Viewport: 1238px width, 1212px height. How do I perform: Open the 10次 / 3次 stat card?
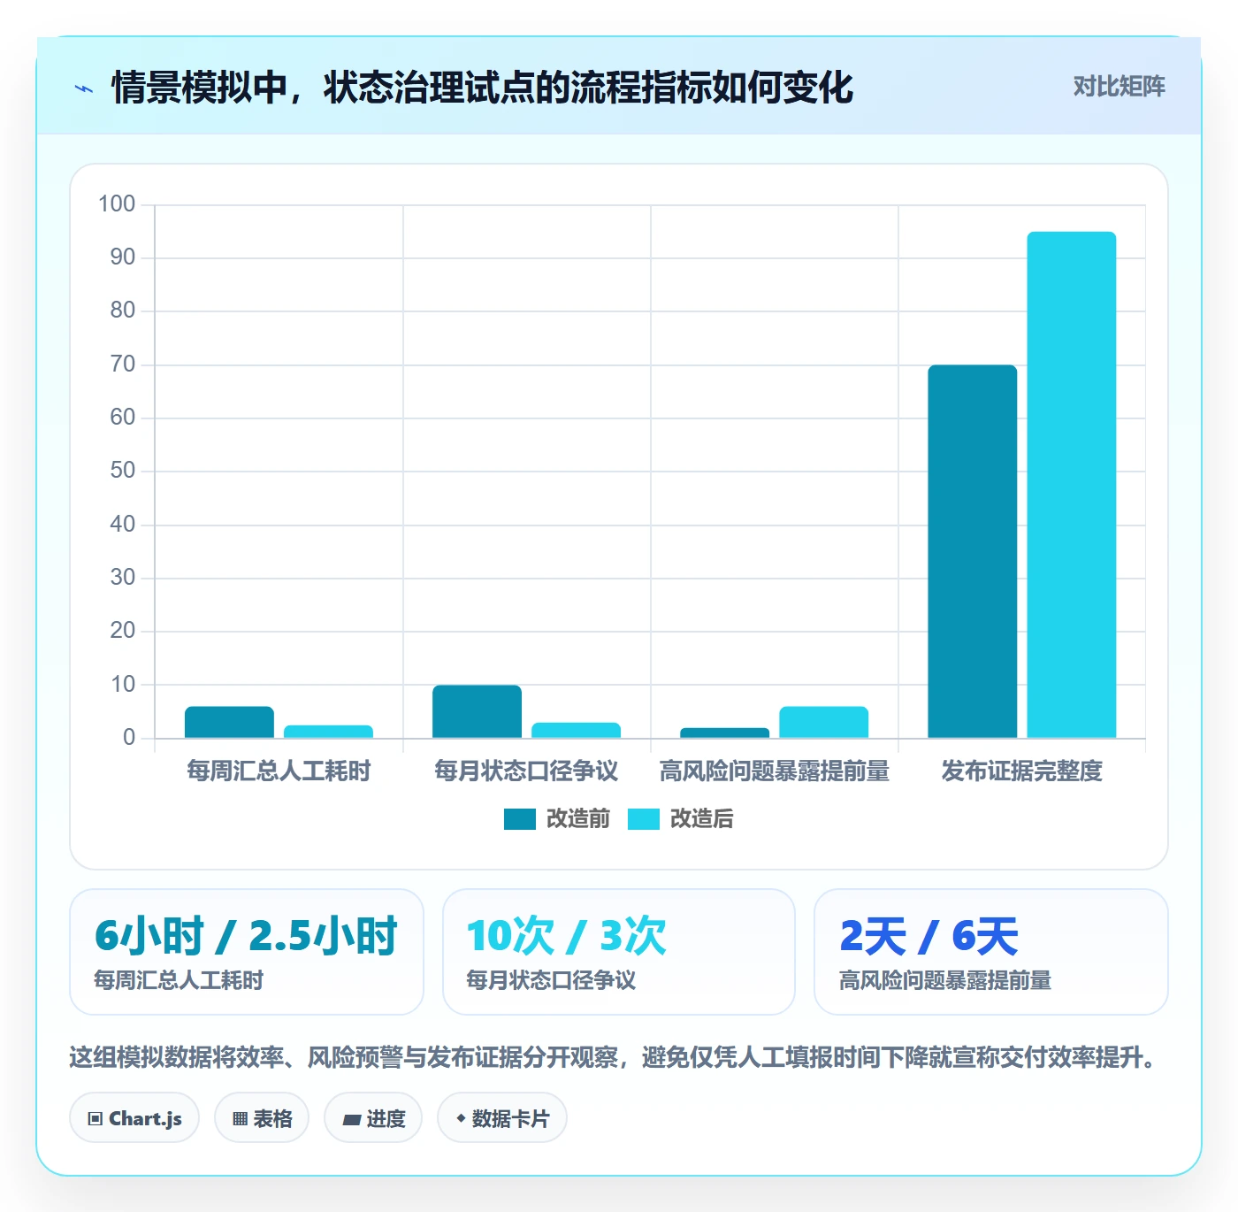pos(619,952)
